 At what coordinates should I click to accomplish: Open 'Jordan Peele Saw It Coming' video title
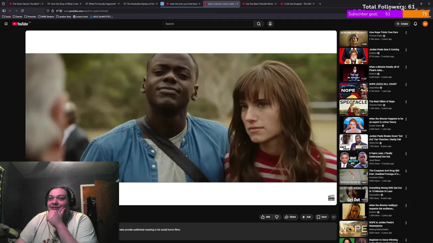pos(384,50)
